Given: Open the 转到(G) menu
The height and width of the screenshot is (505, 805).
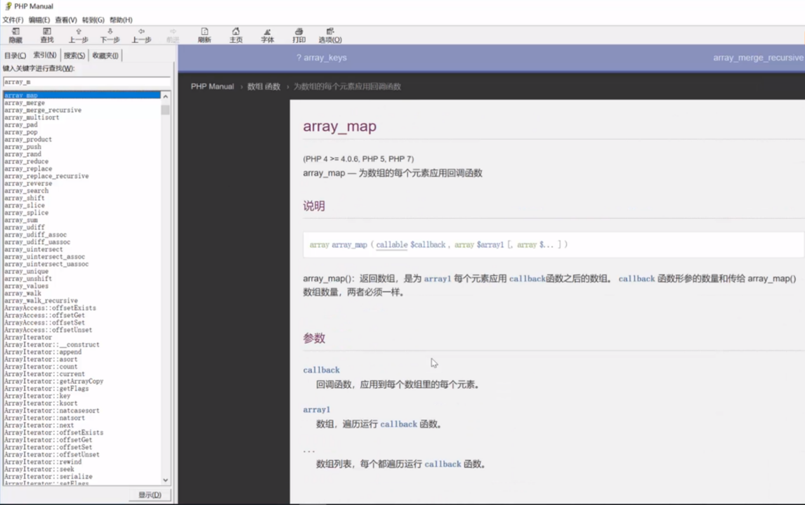Looking at the screenshot, I should pos(93,20).
